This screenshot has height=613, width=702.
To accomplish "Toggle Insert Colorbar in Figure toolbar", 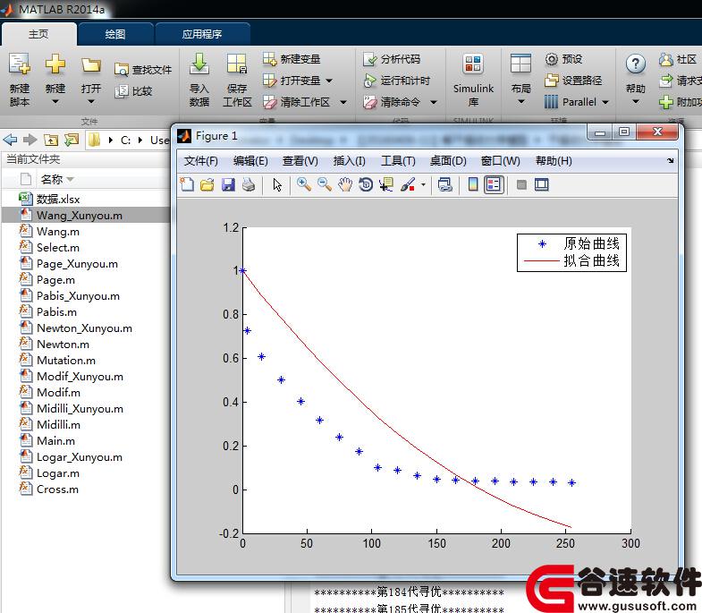I will pyautogui.click(x=473, y=184).
